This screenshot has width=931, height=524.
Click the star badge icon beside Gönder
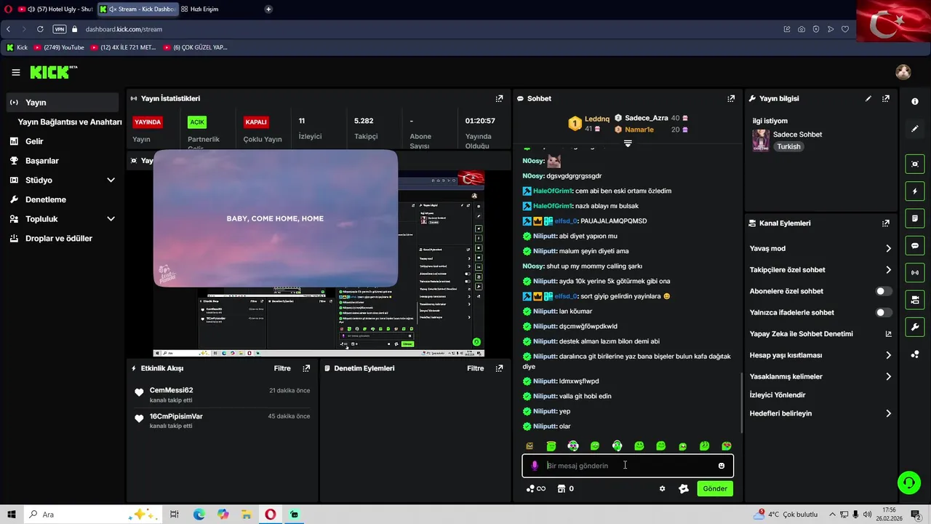684,488
